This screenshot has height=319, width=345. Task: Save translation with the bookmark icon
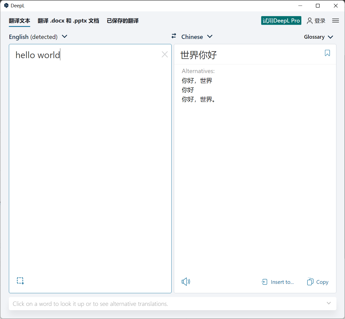(327, 53)
